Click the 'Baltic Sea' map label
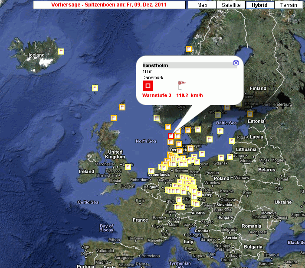The height and width of the screenshot is (268, 305). 226,123
